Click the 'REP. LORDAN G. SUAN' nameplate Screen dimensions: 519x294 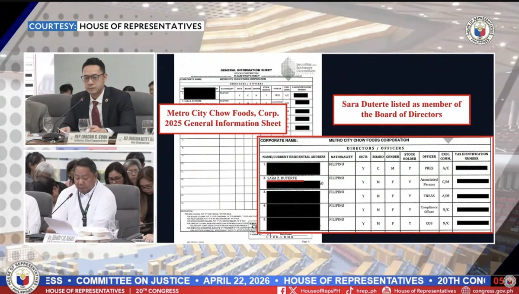pyautogui.click(x=90, y=138)
